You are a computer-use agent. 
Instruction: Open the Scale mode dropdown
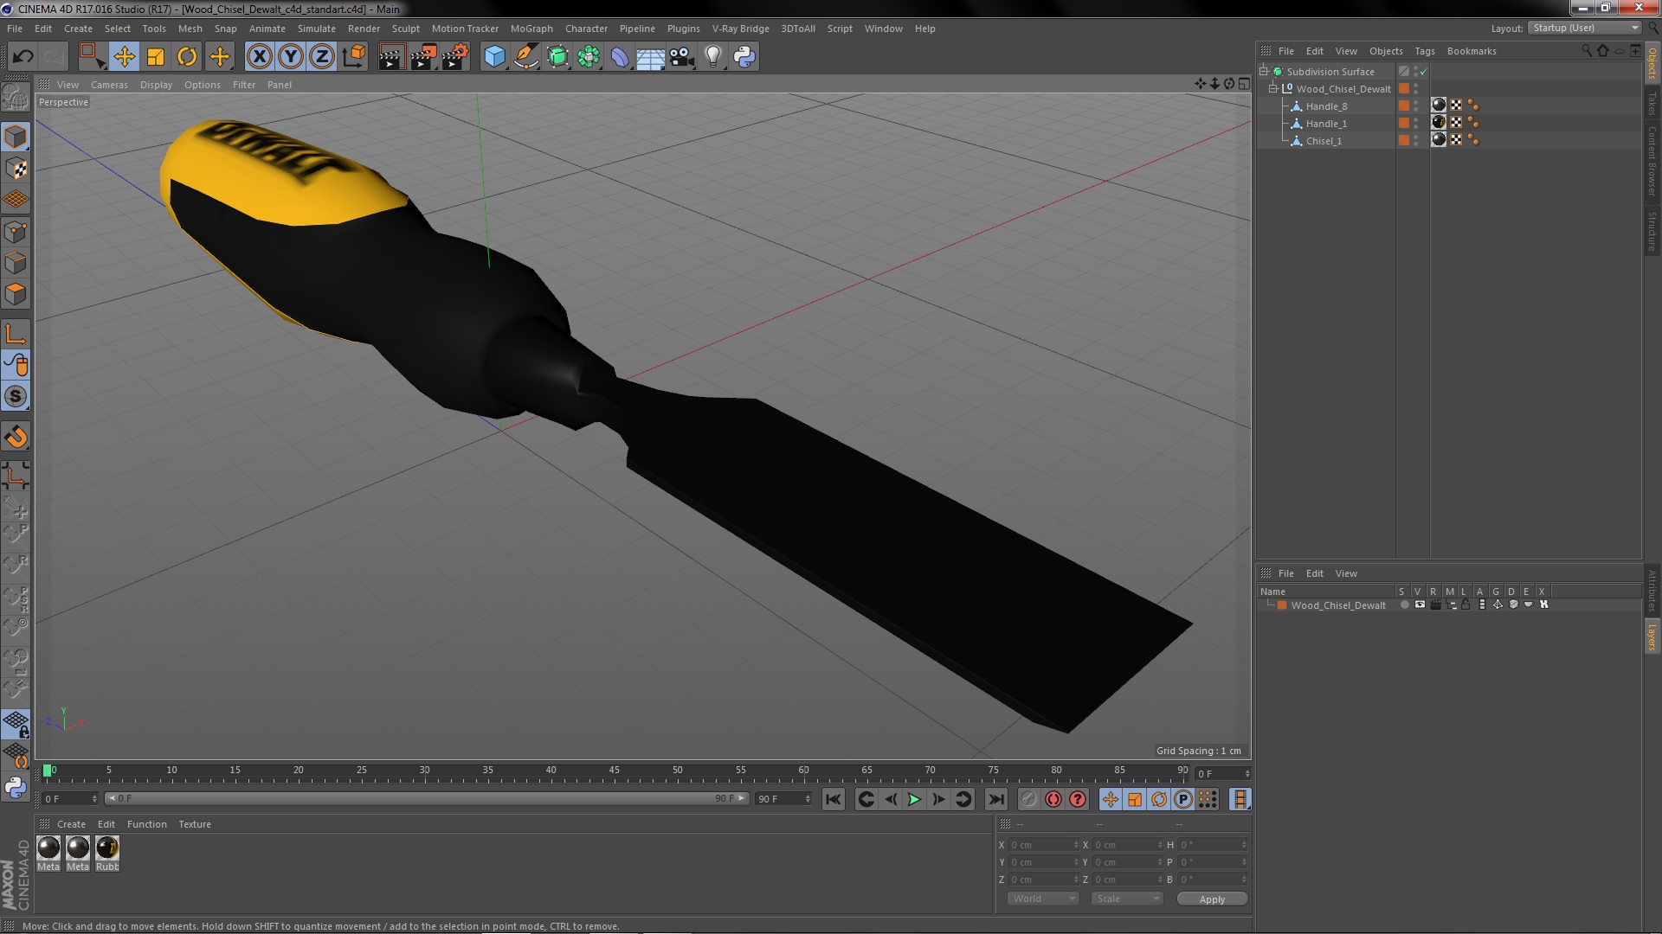1126,899
